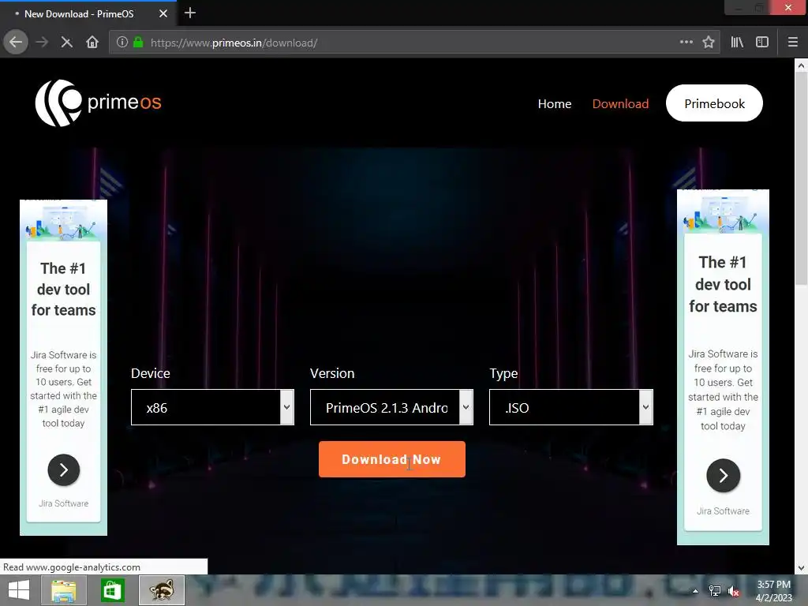This screenshot has height=606, width=808.
Task: Open the right ad headline text
Action: point(723,284)
